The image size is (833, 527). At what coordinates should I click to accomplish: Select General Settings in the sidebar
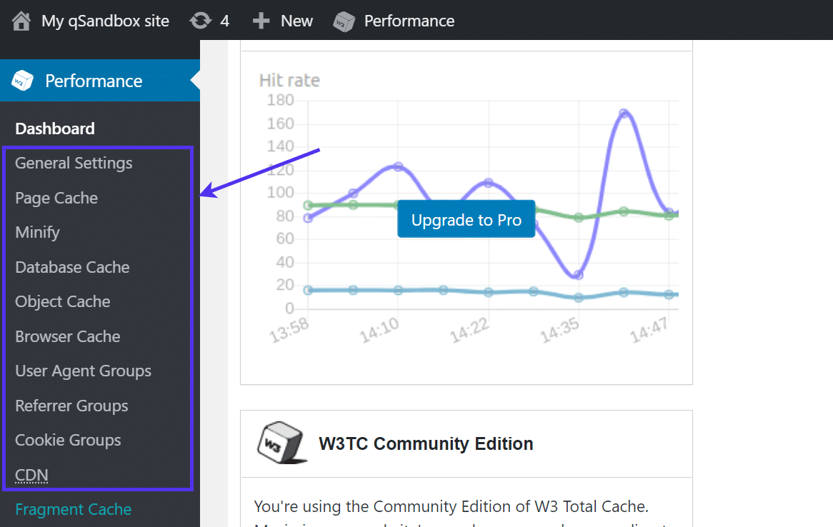pos(74,163)
